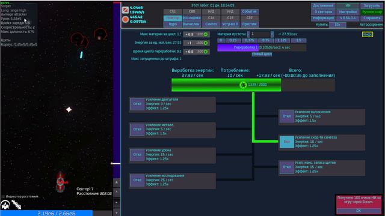Toggle Откл on Усиление урона
The width and height of the screenshot is (385, 216).
click(x=137, y=155)
